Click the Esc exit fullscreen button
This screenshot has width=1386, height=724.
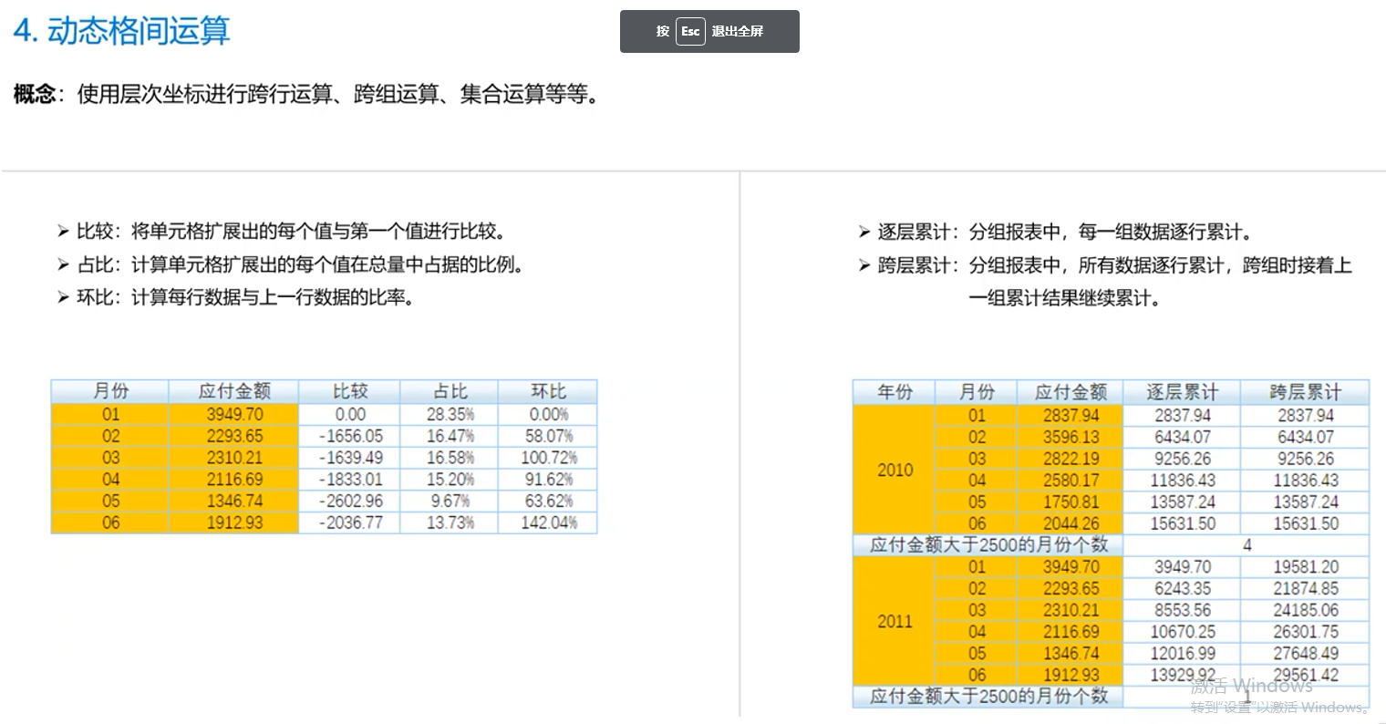690,31
